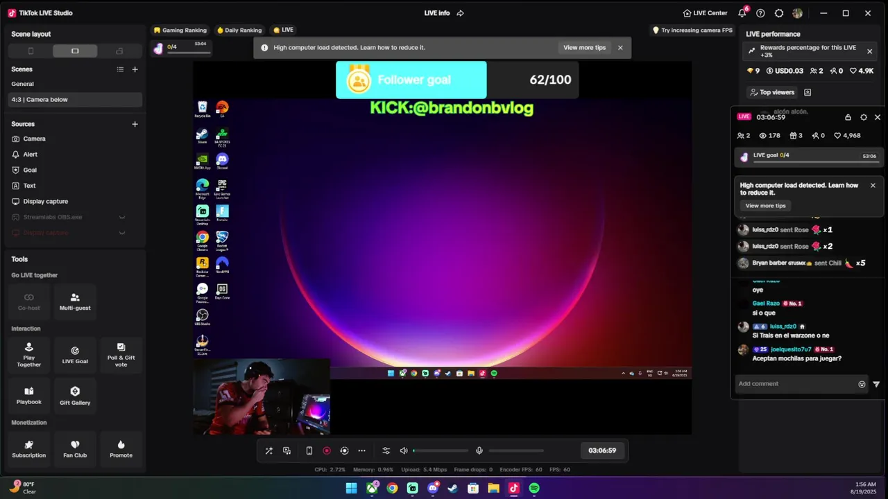Open the LIVE Goal tool
Image resolution: width=888 pixels, height=499 pixels.
(75, 354)
